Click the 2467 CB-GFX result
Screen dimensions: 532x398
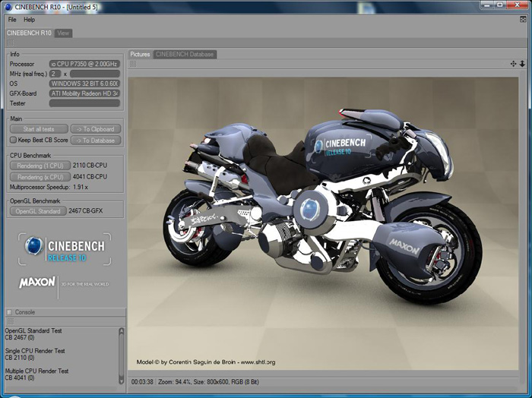click(85, 211)
